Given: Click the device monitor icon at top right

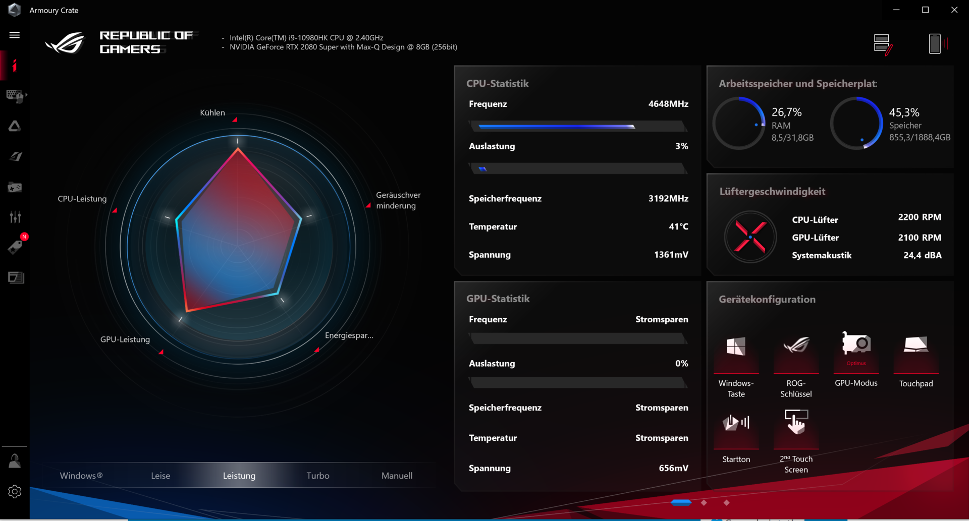Looking at the screenshot, I should pos(937,44).
